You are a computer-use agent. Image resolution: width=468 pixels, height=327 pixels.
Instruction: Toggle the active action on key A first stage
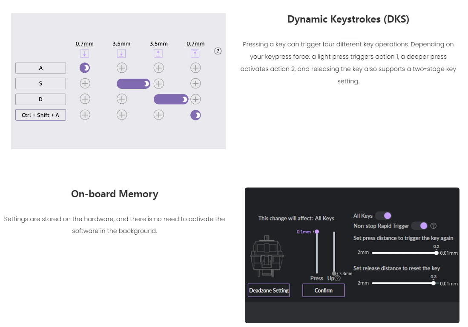[x=85, y=68]
